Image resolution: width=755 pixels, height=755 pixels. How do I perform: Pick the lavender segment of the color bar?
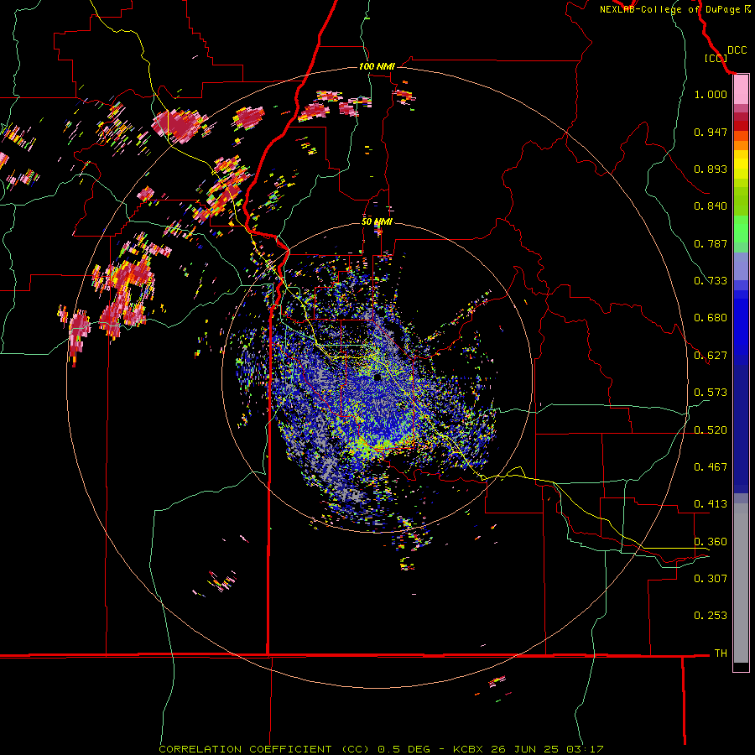(741, 266)
